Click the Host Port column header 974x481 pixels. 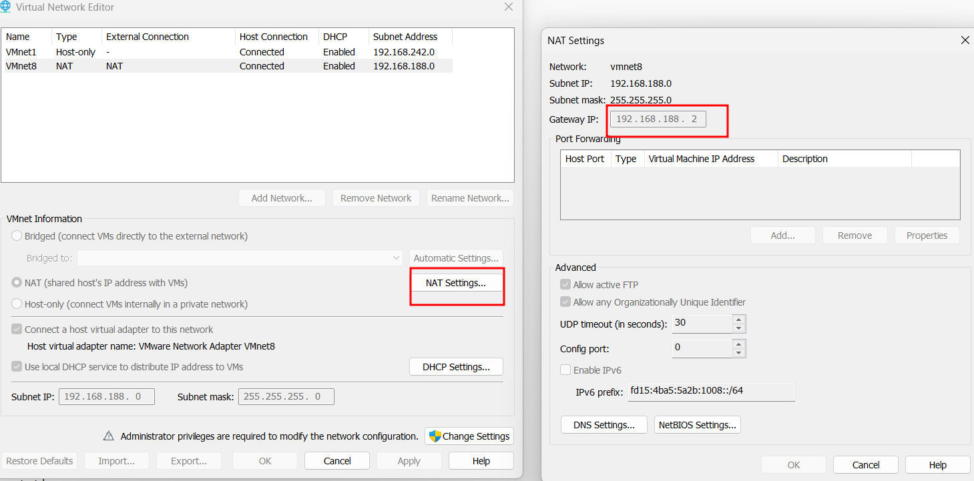click(x=585, y=159)
